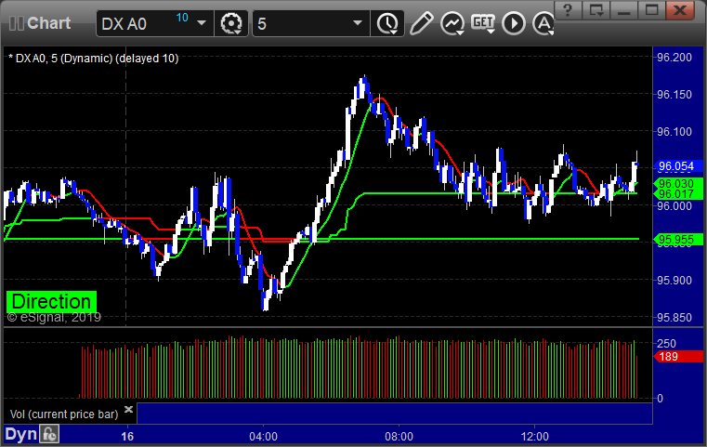Open the GET studies menu icon
This screenshot has width=707, height=447.
tap(483, 23)
